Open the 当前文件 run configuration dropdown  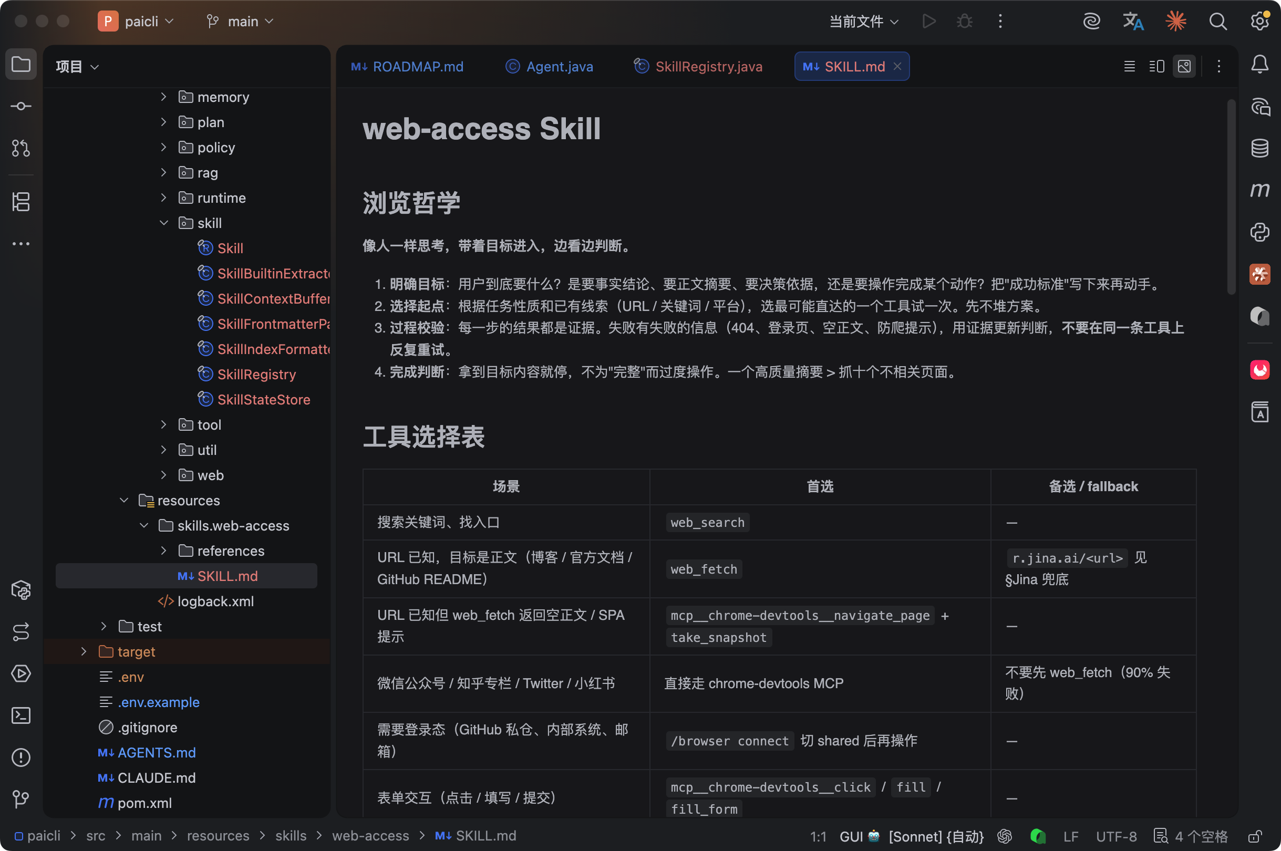[864, 21]
